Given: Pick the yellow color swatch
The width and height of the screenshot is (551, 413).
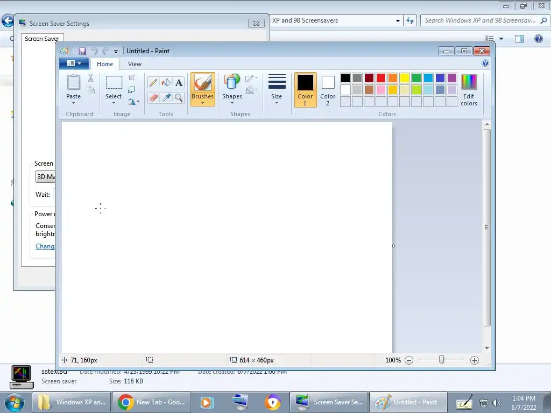Looking at the screenshot, I should click(x=405, y=78).
